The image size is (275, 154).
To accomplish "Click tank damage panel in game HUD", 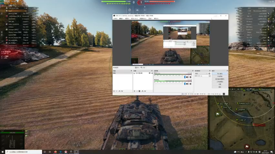I will pyautogui.click(x=12, y=140).
